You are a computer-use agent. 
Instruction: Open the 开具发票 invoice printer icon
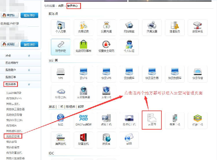point(152,27)
